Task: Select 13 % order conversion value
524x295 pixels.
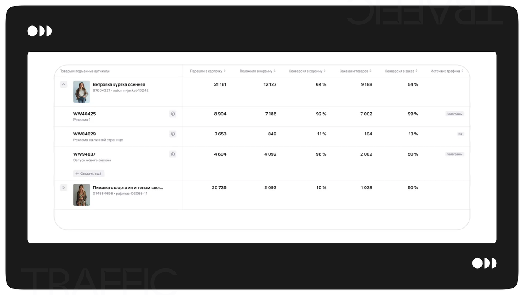Action: coord(413,134)
